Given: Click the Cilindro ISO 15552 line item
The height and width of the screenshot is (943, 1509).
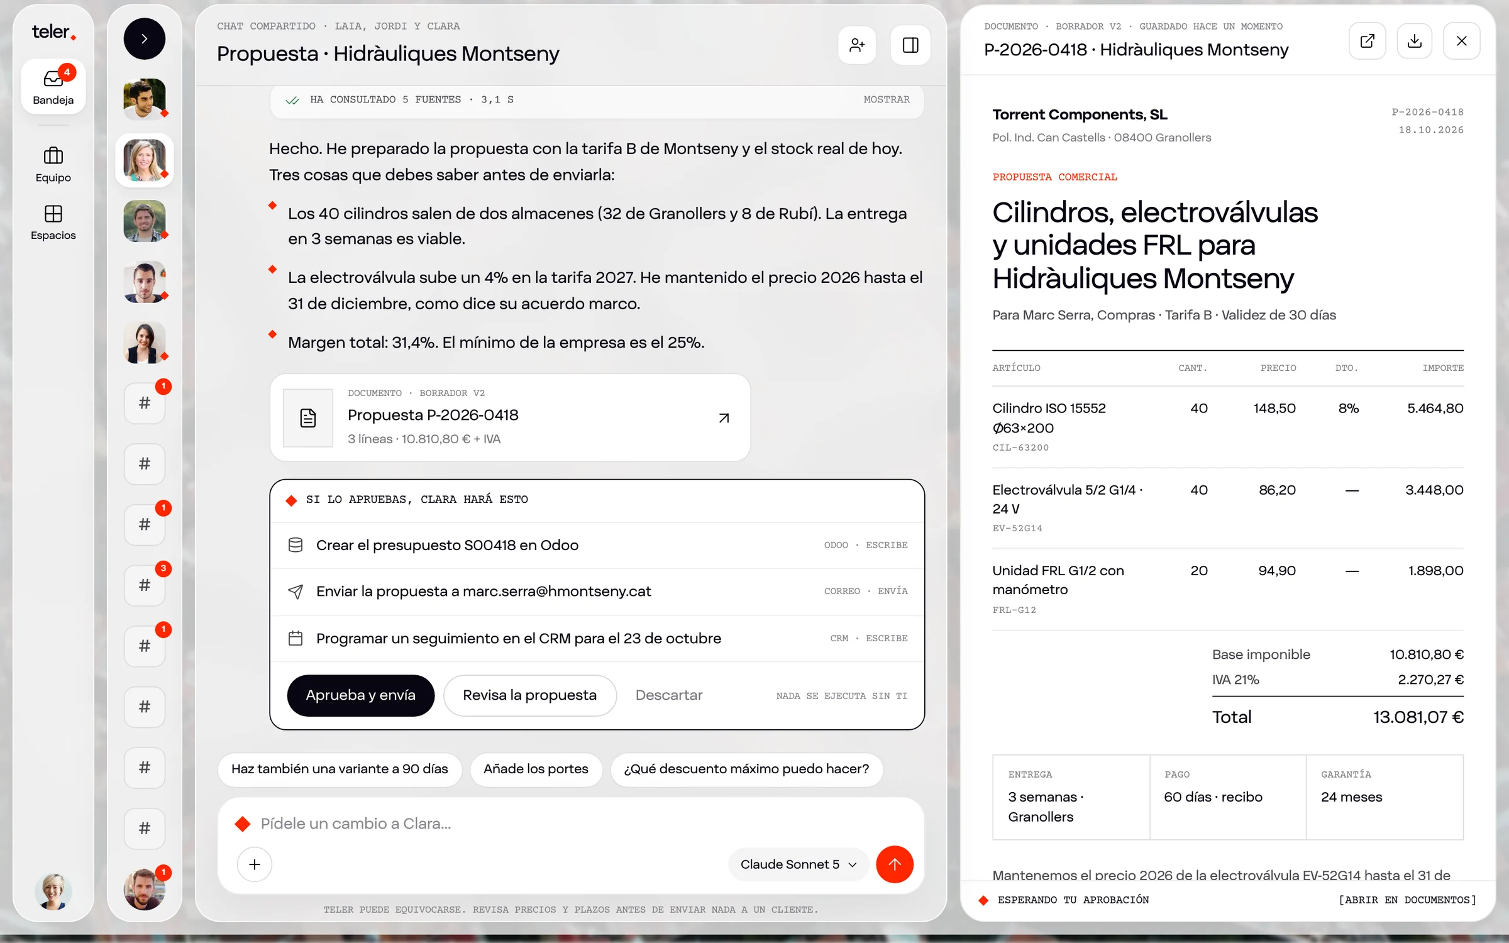Looking at the screenshot, I should (x=1228, y=427).
